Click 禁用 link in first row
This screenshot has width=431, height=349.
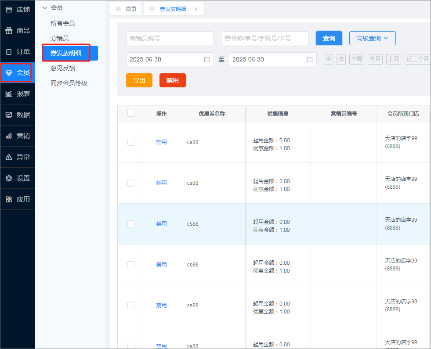[161, 142]
